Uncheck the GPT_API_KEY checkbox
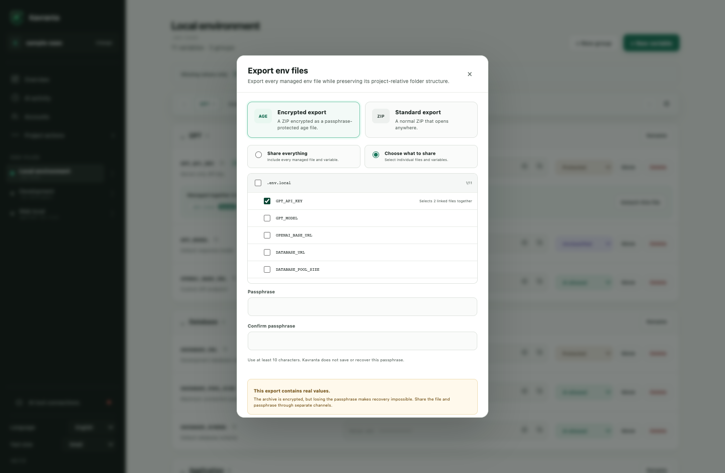This screenshot has height=473, width=725. (x=267, y=201)
